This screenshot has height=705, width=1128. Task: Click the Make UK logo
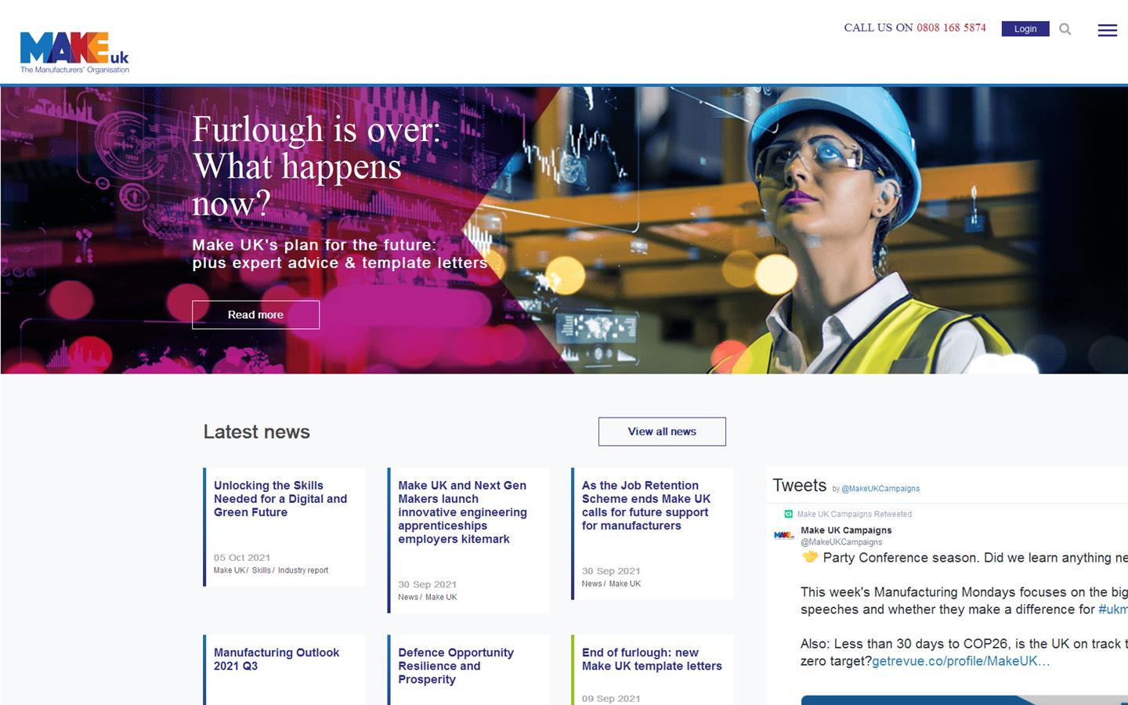[75, 49]
